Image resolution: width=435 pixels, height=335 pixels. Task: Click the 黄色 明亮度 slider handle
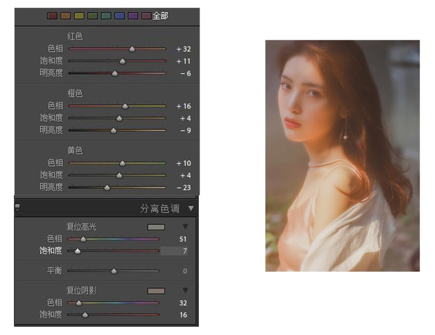point(107,188)
